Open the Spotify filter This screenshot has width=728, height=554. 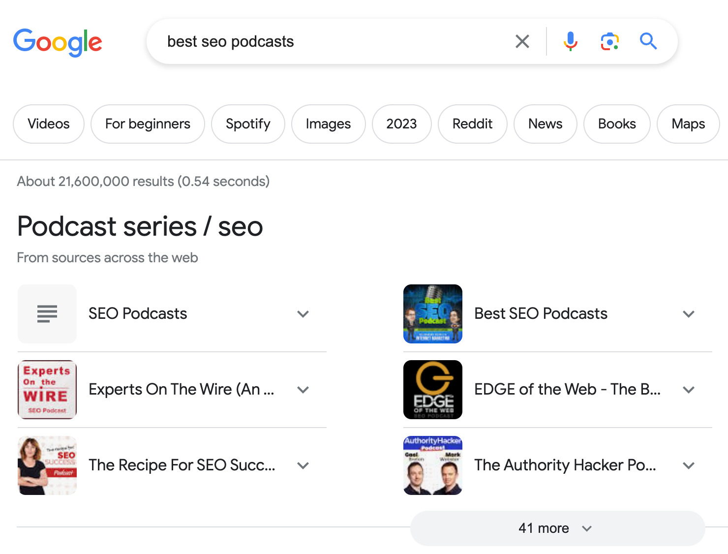(247, 124)
